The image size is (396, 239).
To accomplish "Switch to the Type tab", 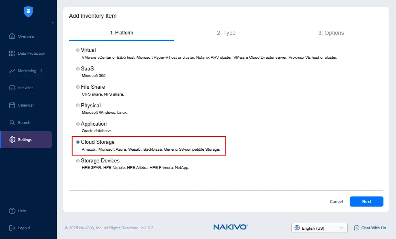I will pyautogui.click(x=226, y=33).
